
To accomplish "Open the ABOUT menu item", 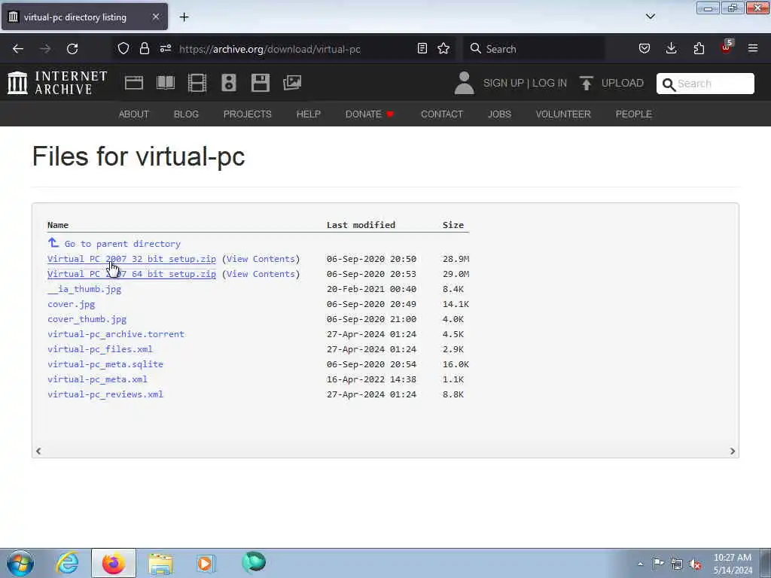I will coord(134,114).
